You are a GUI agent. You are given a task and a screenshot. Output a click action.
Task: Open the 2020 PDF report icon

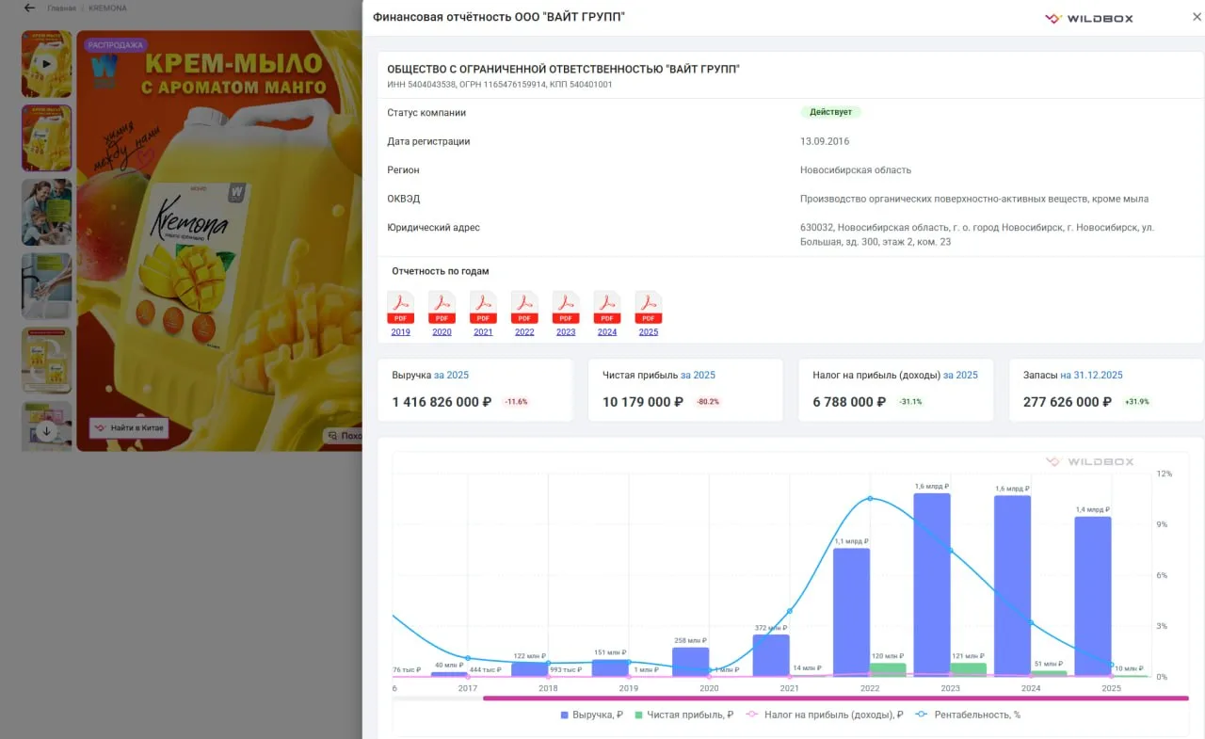(x=442, y=307)
